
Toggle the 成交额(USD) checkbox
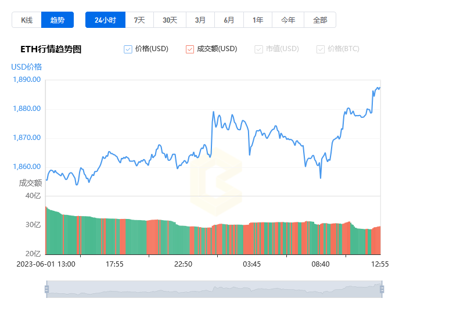click(190, 49)
